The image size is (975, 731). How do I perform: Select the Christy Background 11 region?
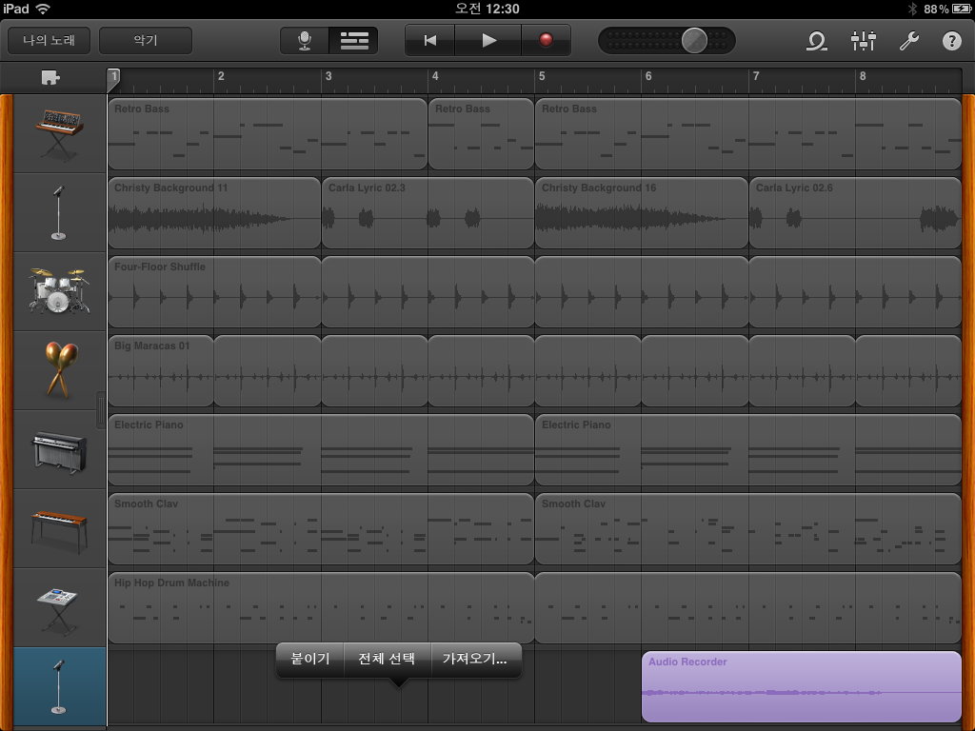point(214,212)
